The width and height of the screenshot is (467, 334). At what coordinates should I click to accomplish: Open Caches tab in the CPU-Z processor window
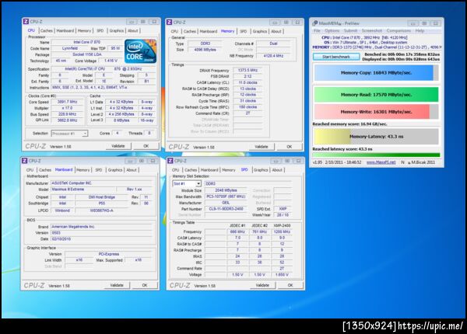46,30
